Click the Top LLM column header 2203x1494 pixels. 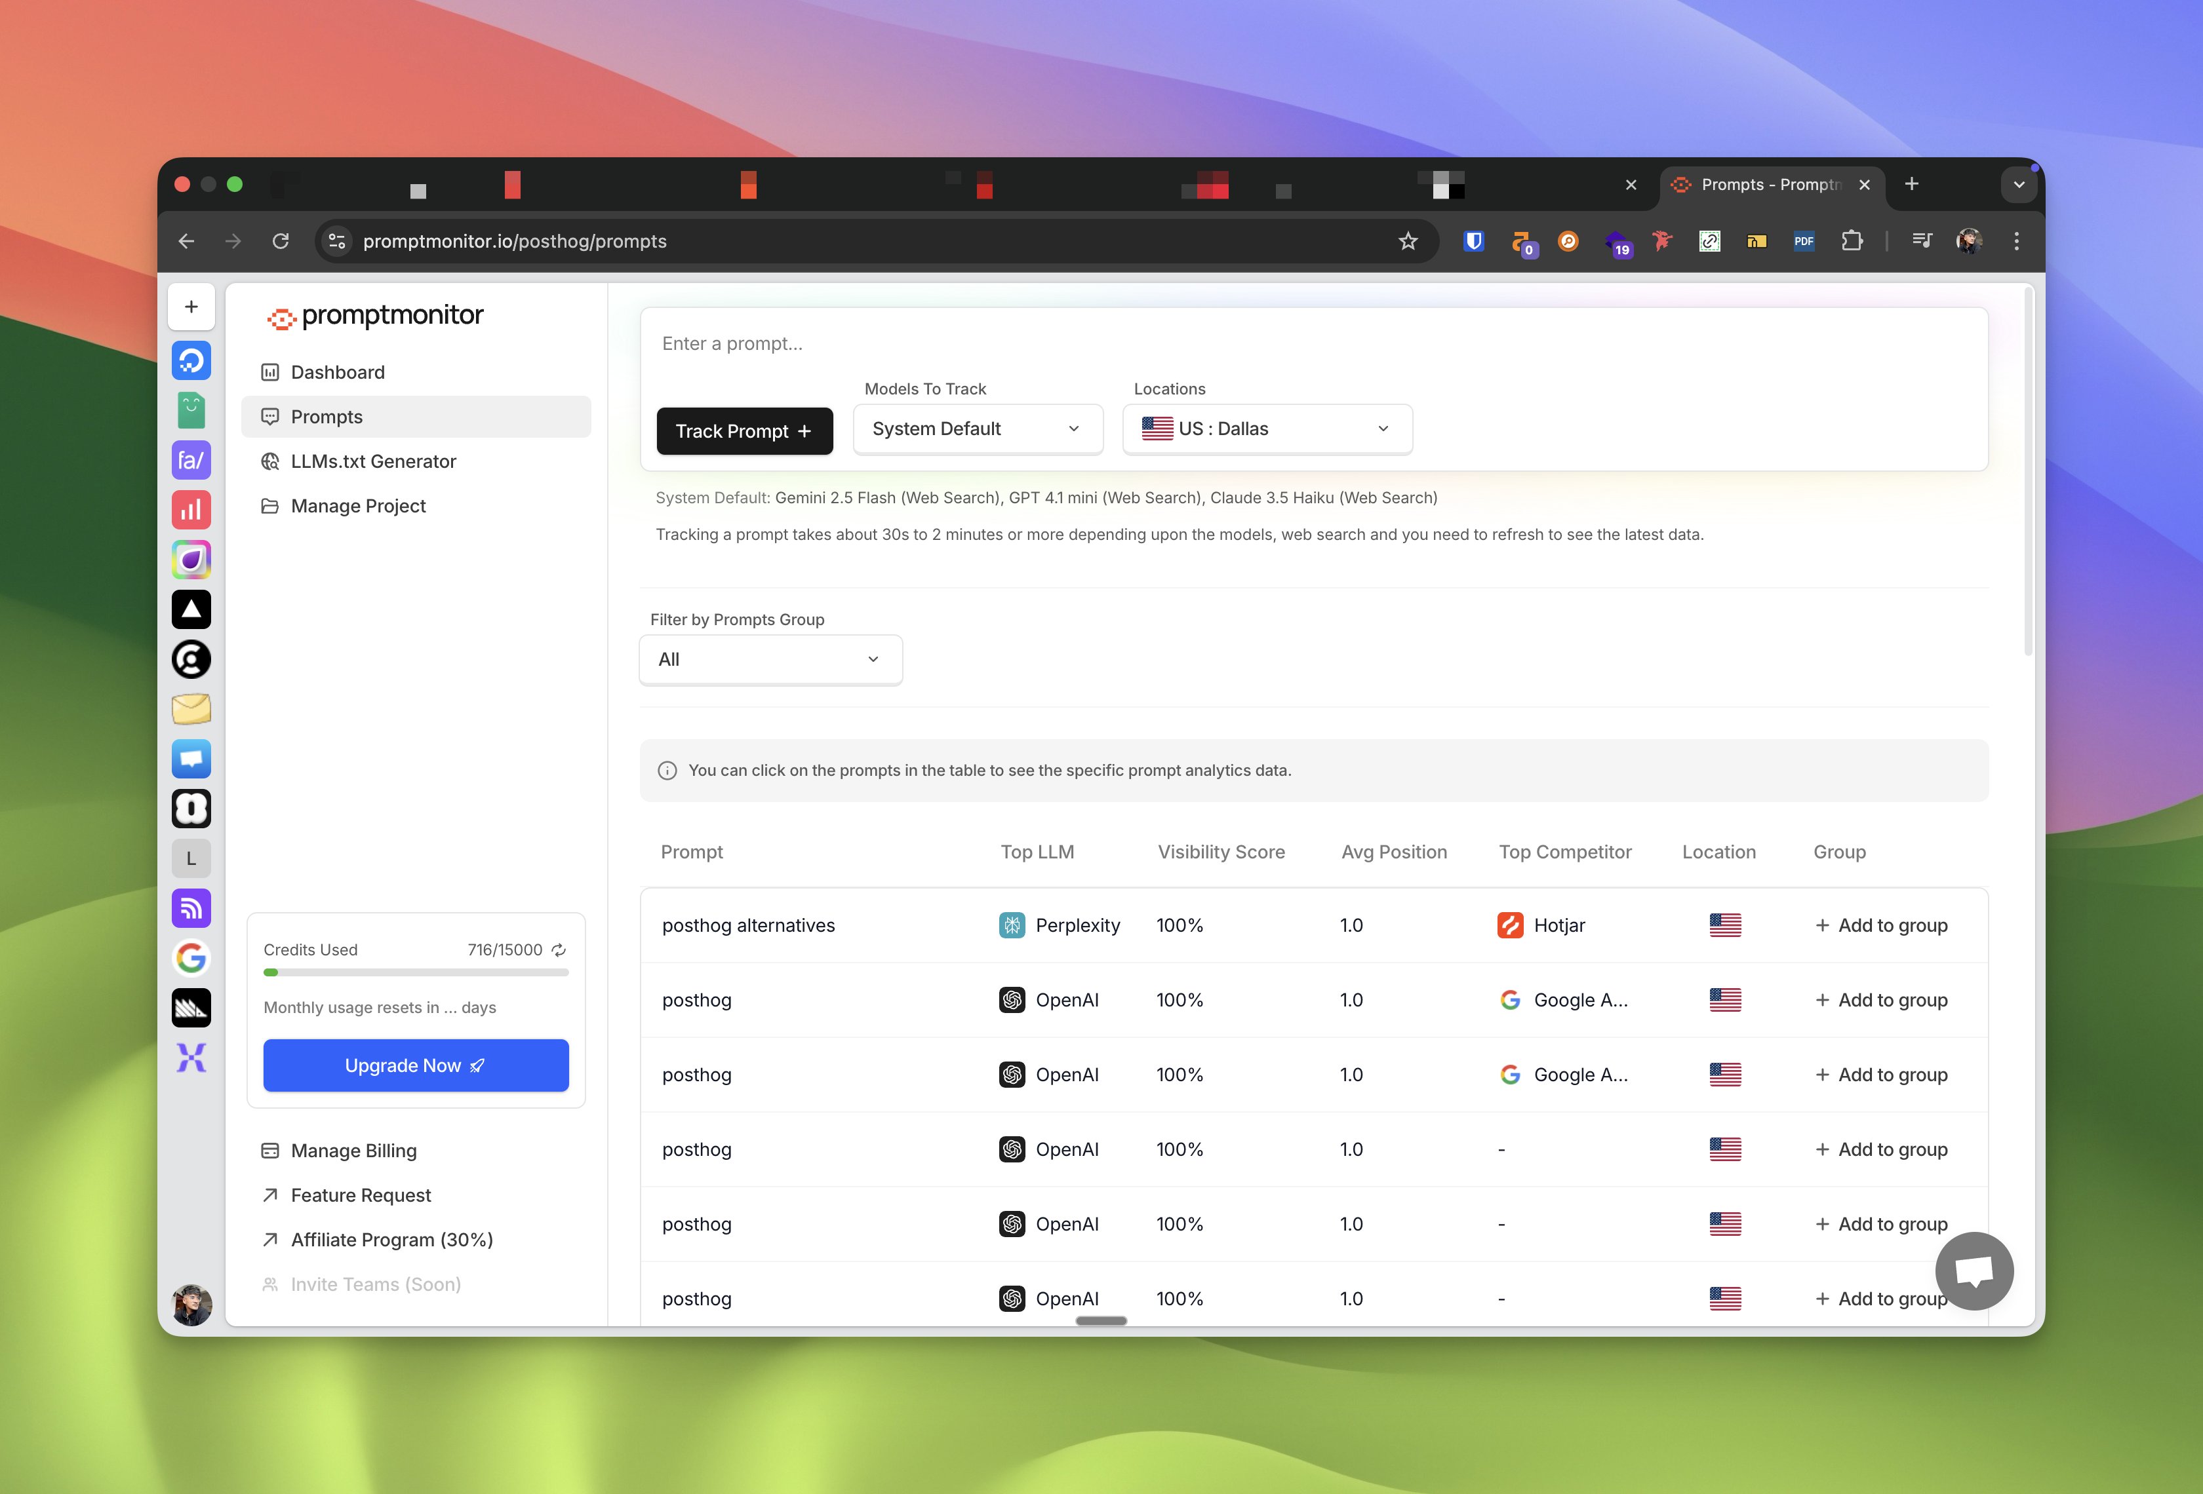tap(1037, 852)
